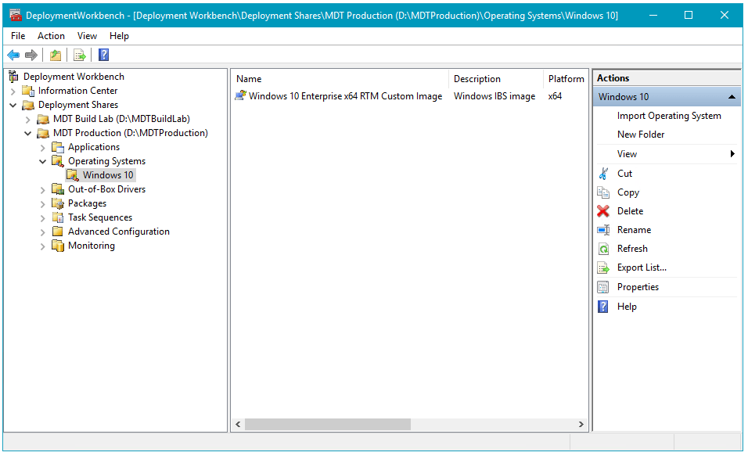
Task: Click the forward navigation arrow
Action: coord(31,55)
